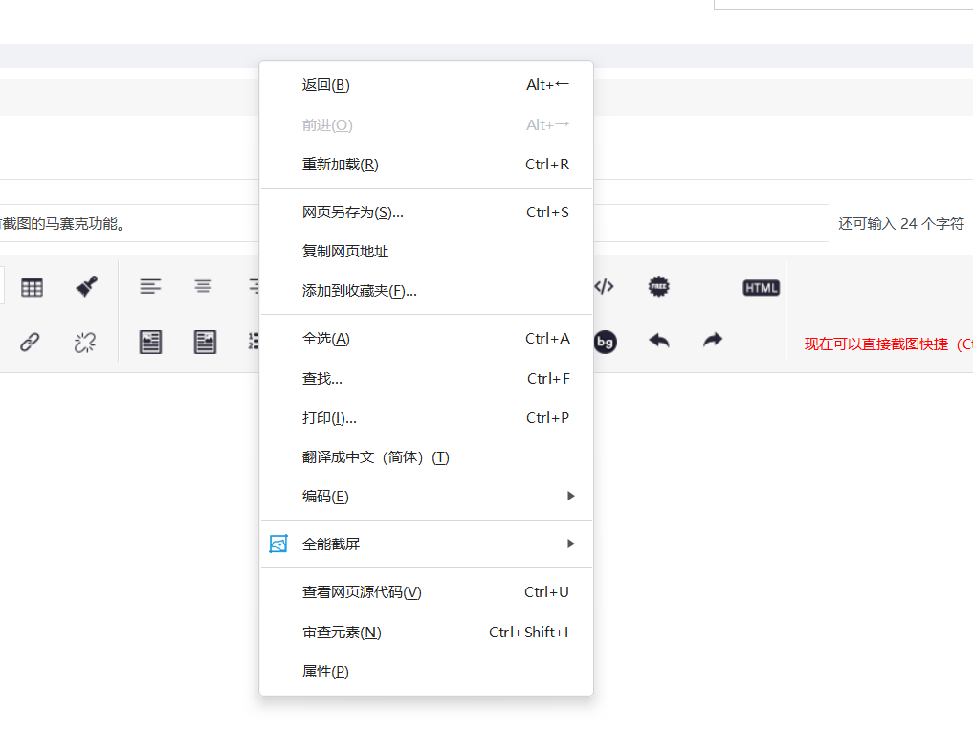Expand the 全能截屏 submenu arrow
973x733 pixels.
click(x=571, y=544)
